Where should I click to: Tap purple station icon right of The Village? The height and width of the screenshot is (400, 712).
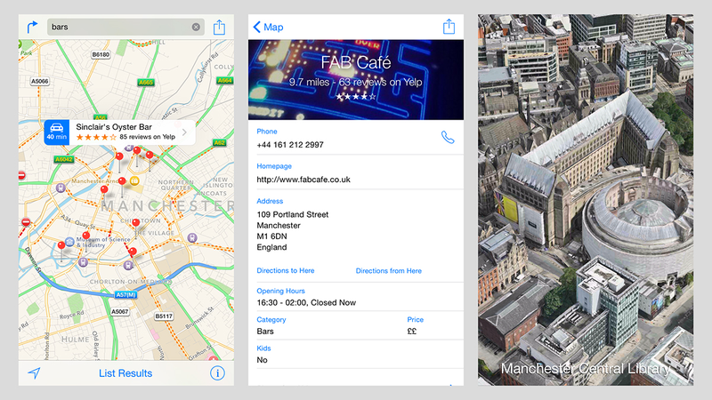pyautogui.click(x=192, y=237)
